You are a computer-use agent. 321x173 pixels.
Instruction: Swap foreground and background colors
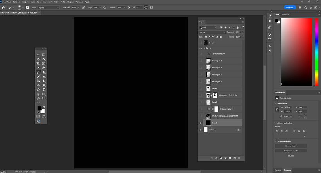click(x=44, y=107)
